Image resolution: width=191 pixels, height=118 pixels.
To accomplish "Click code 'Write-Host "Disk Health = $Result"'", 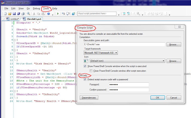I will tap(44, 63).
